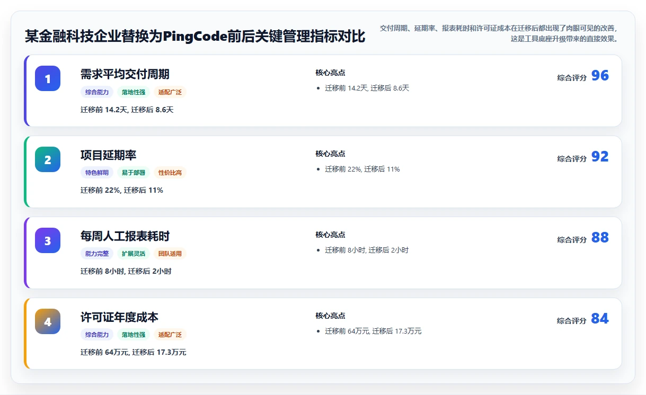Click the 64万元 highlight bullet item

(x=373, y=331)
